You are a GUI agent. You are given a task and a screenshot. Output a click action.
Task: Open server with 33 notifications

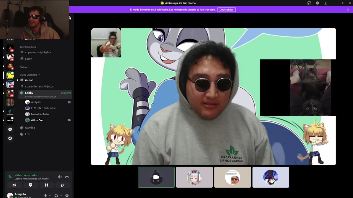(10, 84)
